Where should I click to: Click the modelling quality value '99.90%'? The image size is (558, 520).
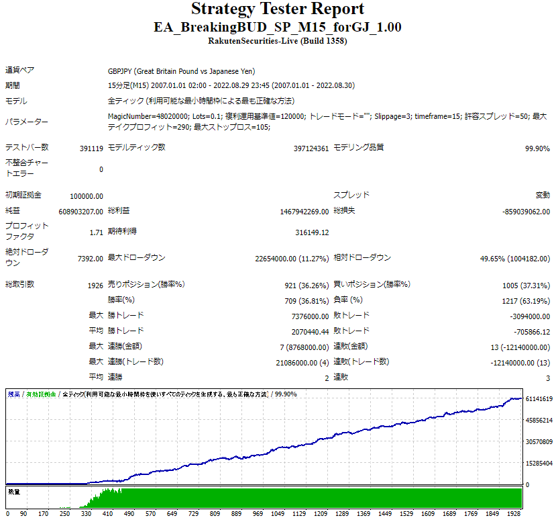tap(537, 148)
